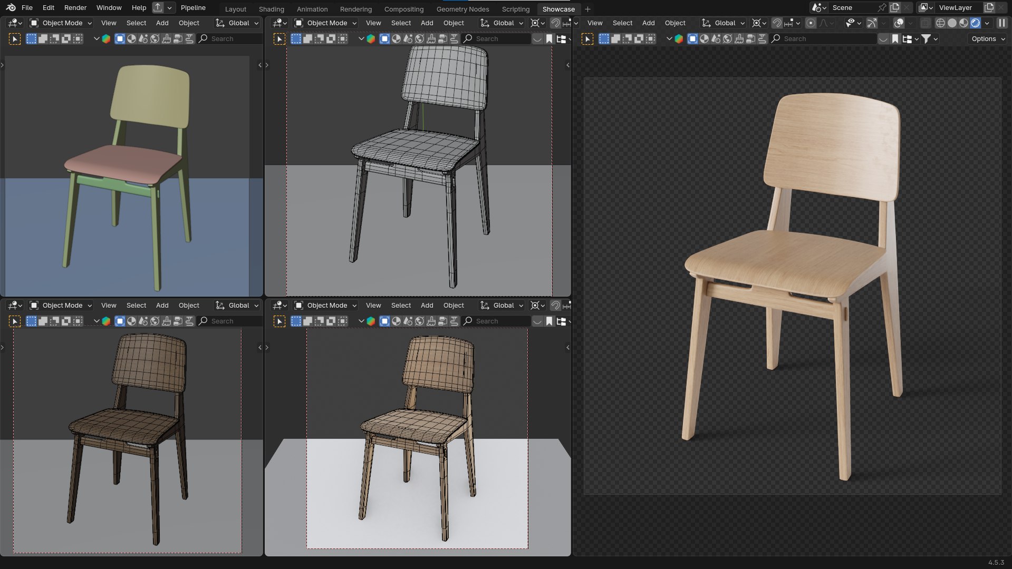Open shading options dropdown arrow
The height and width of the screenshot is (569, 1012).
pyautogui.click(x=987, y=23)
